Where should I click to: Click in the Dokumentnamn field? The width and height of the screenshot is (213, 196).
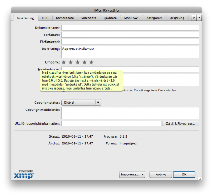(130, 28)
